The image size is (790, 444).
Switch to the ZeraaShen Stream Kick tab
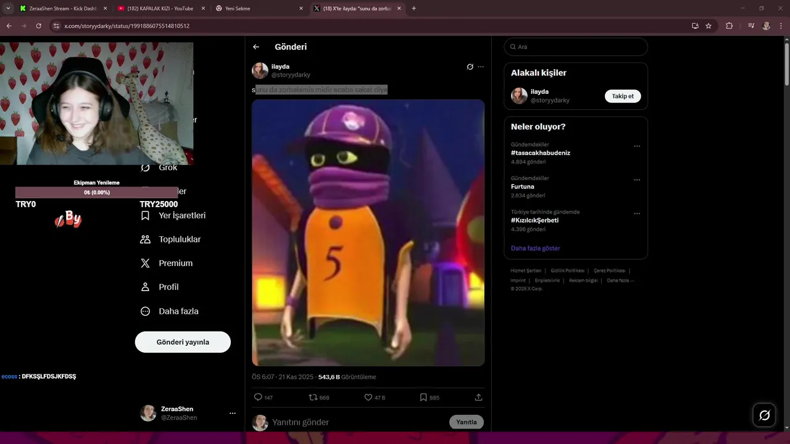(63, 9)
